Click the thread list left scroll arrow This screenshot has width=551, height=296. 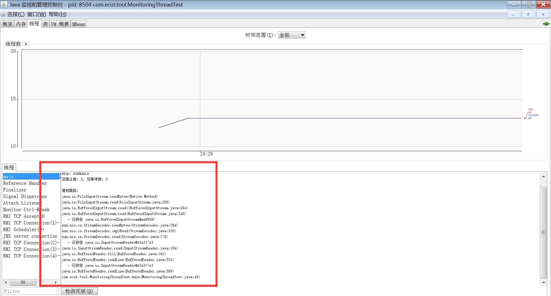6,282
